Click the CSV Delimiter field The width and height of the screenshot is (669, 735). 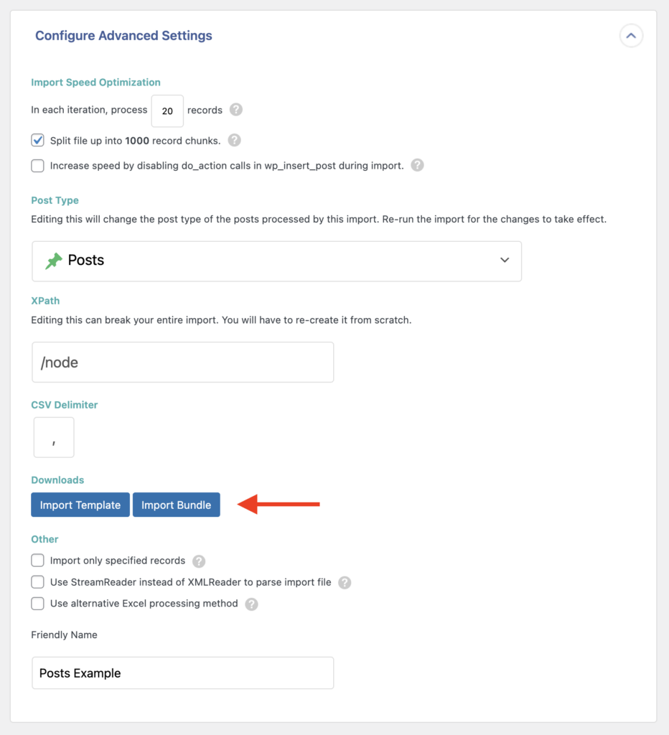tap(53, 437)
